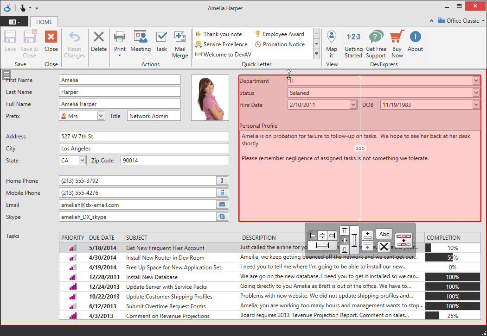
Task: Click the close X in customization toolbar
Action: (384, 247)
